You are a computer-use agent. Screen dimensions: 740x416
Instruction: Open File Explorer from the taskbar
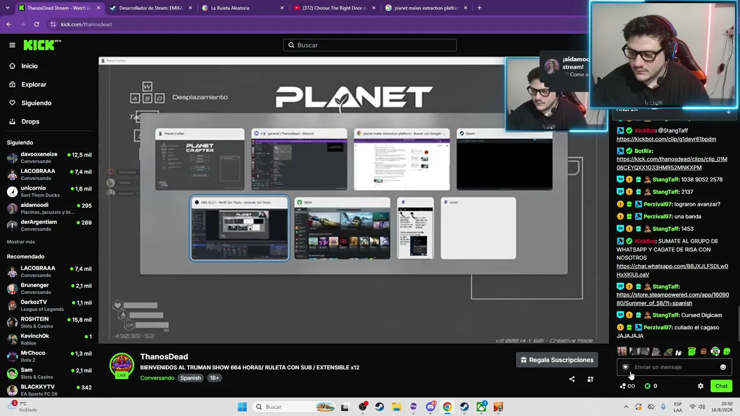[x=397, y=407]
